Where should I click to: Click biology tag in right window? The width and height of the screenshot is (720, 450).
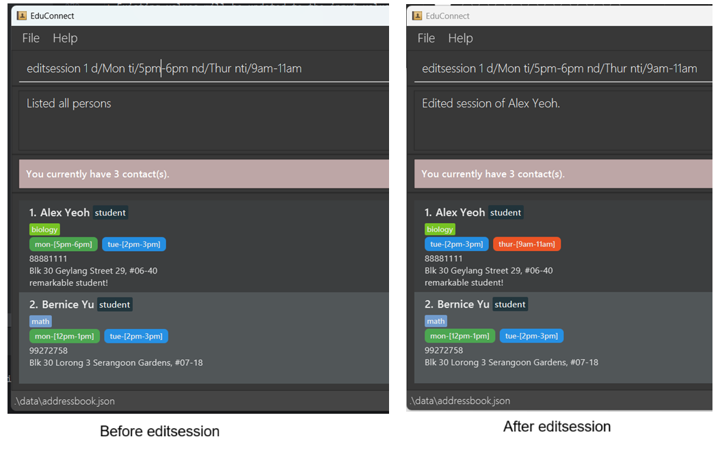tap(440, 229)
